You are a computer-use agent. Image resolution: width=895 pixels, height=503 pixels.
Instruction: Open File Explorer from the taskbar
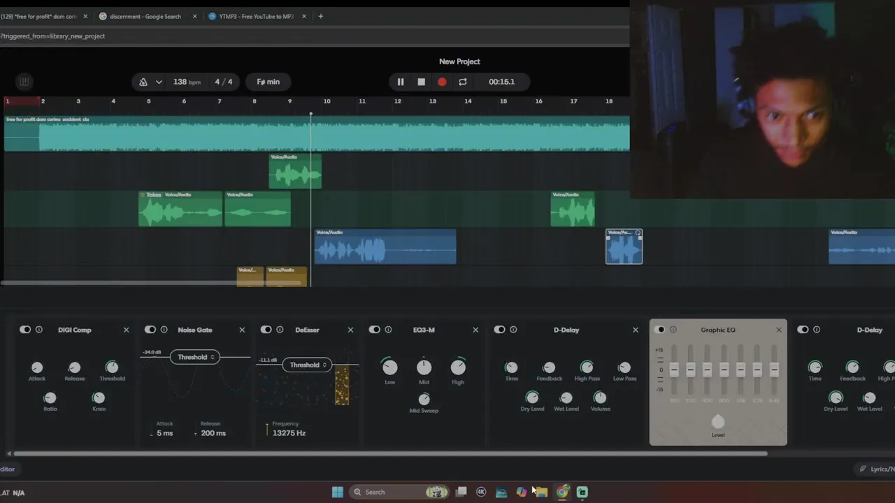(541, 492)
